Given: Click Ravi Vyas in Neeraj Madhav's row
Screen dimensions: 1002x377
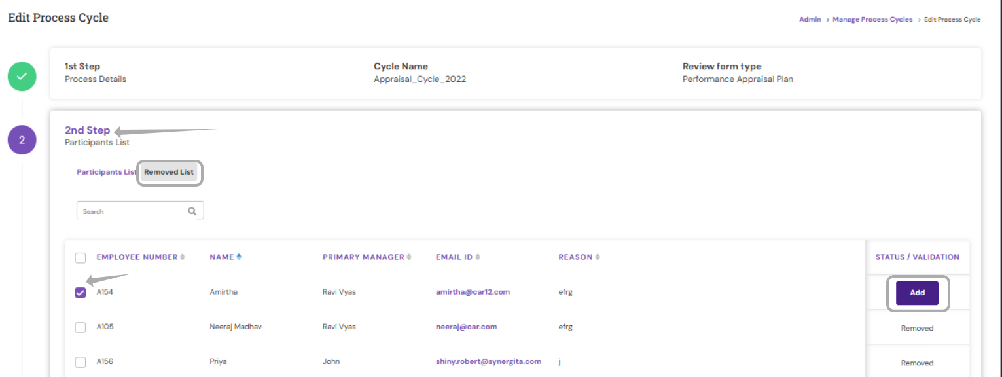Looking at the screenshot, I should [339, 327].
